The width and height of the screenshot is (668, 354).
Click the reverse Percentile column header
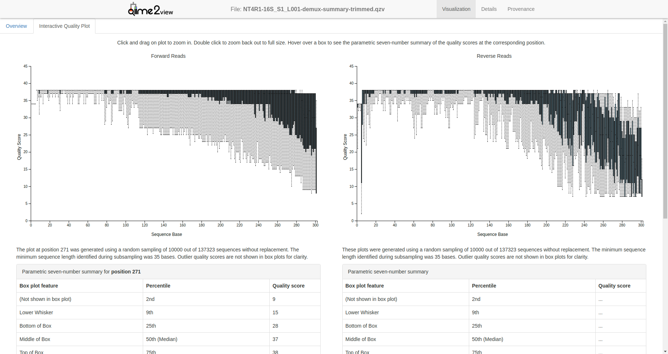(484, 286)
